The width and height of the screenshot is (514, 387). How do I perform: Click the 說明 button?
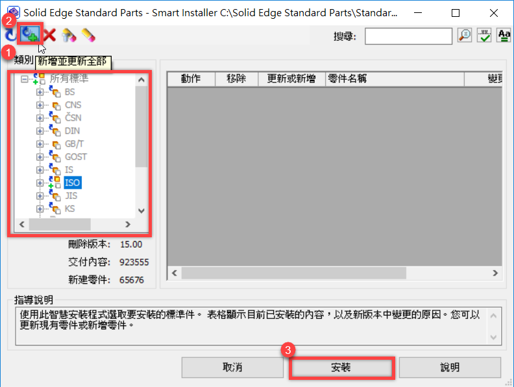pyautogui.click(x=450, y=368)
